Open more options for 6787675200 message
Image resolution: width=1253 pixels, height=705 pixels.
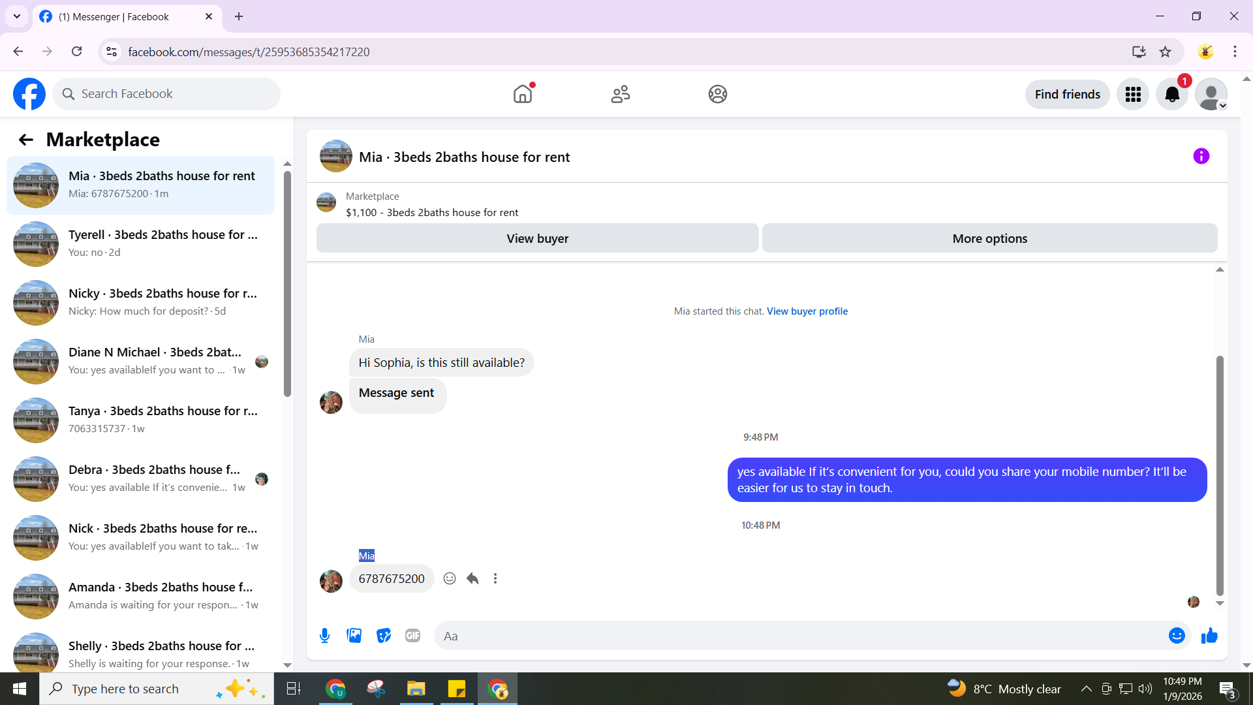[x=495, y=579]
